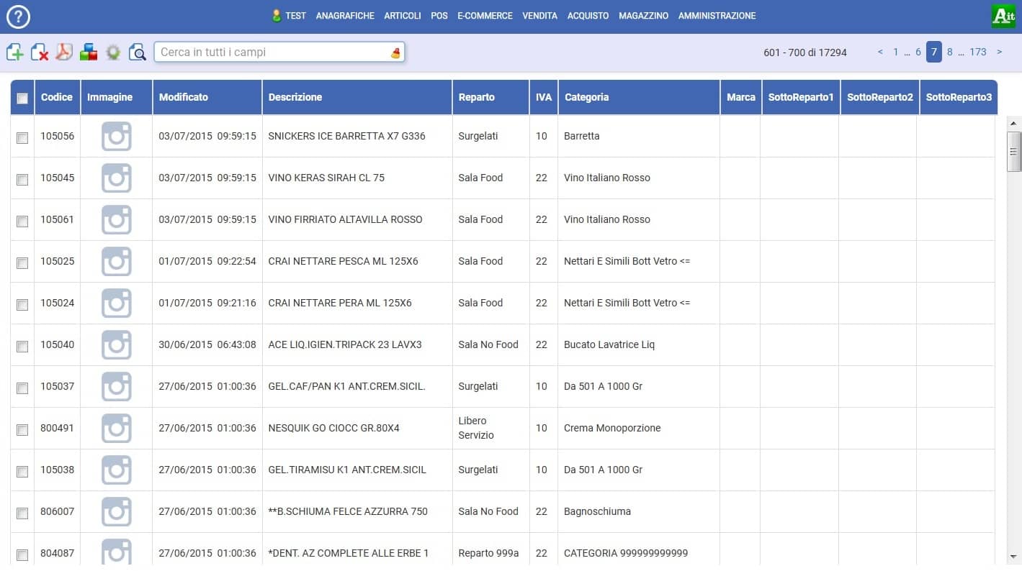Select checkbox for ACE LIQ.IGIEN.TRIPACK row
The image size is (1022, 571).
(22, 346)
